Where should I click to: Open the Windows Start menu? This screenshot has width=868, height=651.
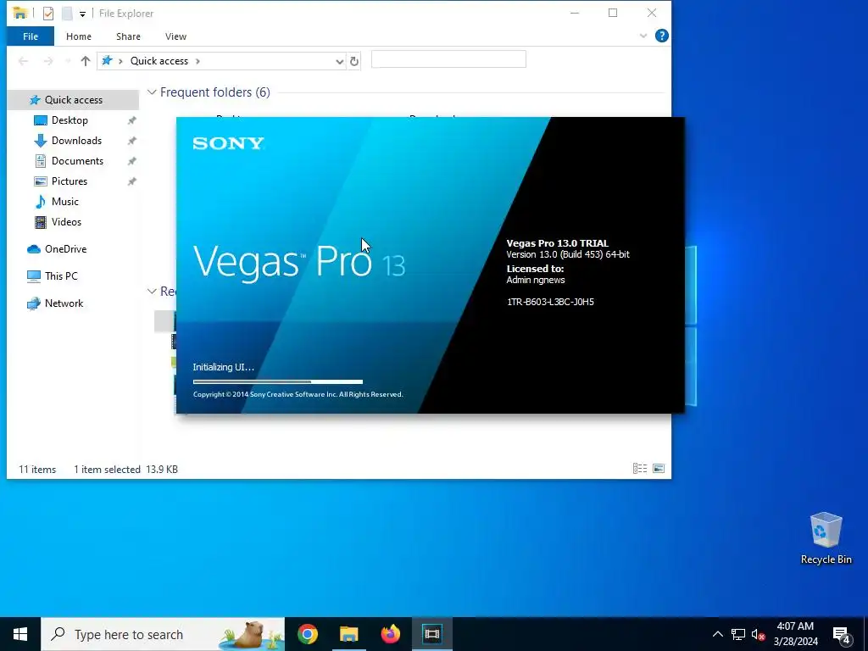[20, 634]
